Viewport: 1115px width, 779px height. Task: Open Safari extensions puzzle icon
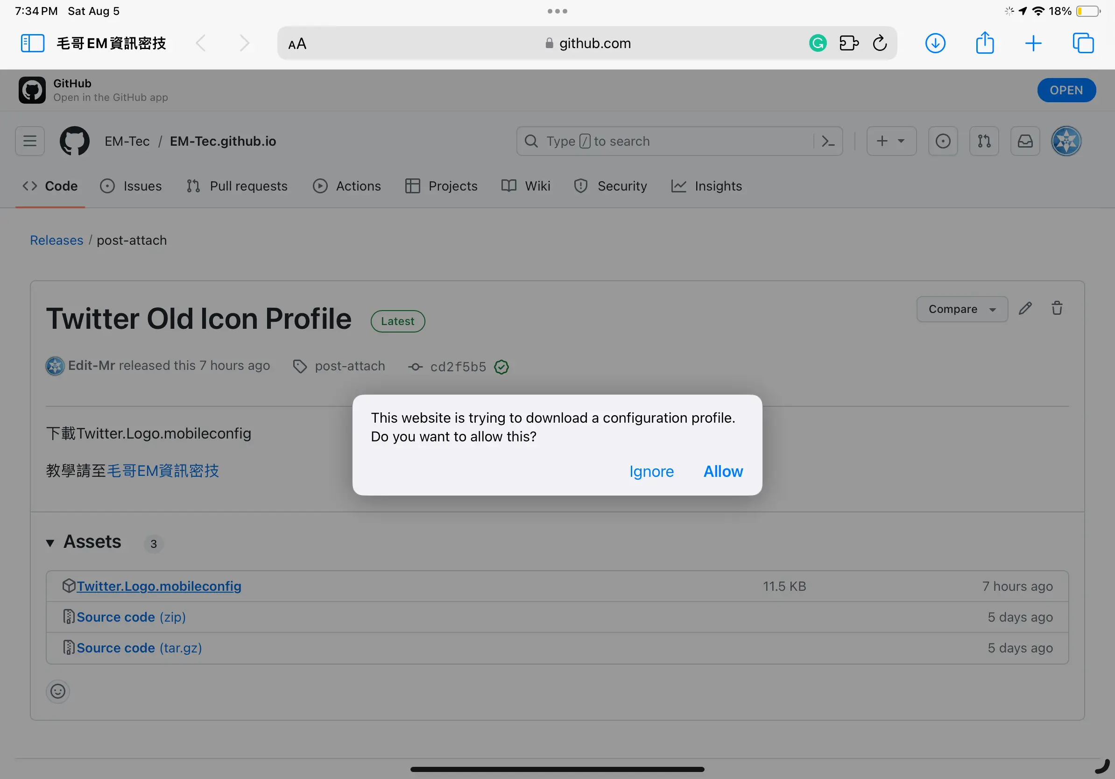(849, 43)
